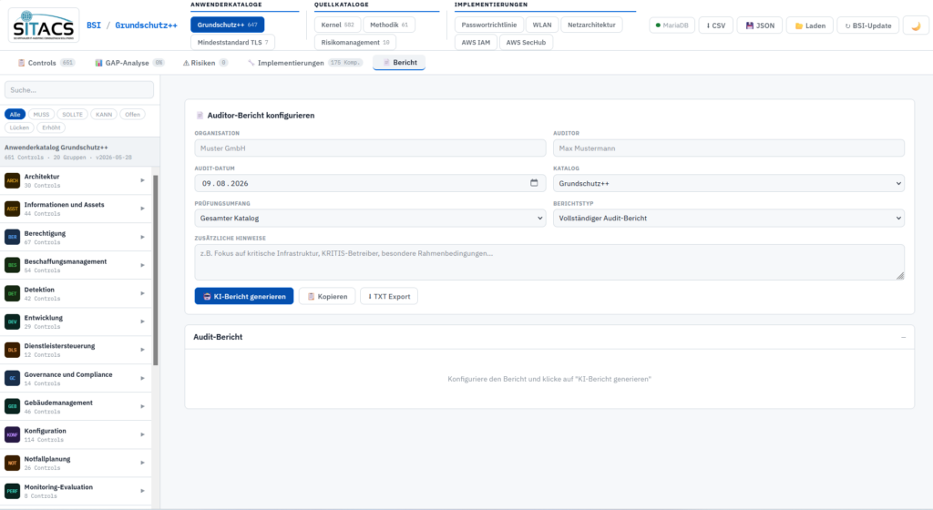Expand the Notfallplanung group arrow
Screen dimensions: 933x510
[x=142, y=463]
